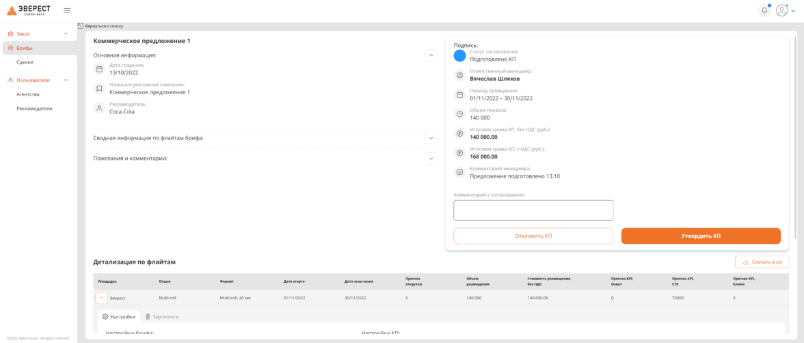Collapse the Эверест flight row
804x343 pixels.
point(101,298)
